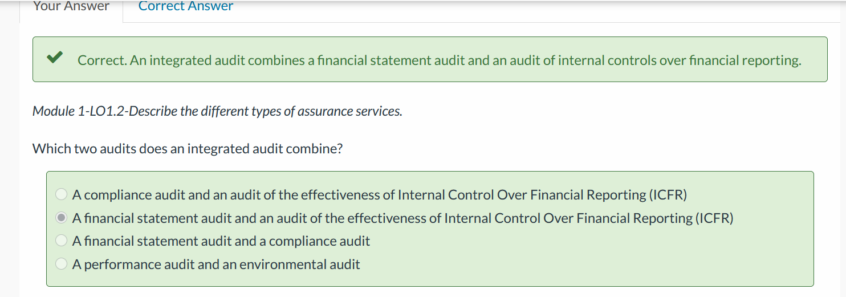Click the Module 1-LO1.2 learning objective line
Viewport: 846px width, 297px height.
(217, 111)
